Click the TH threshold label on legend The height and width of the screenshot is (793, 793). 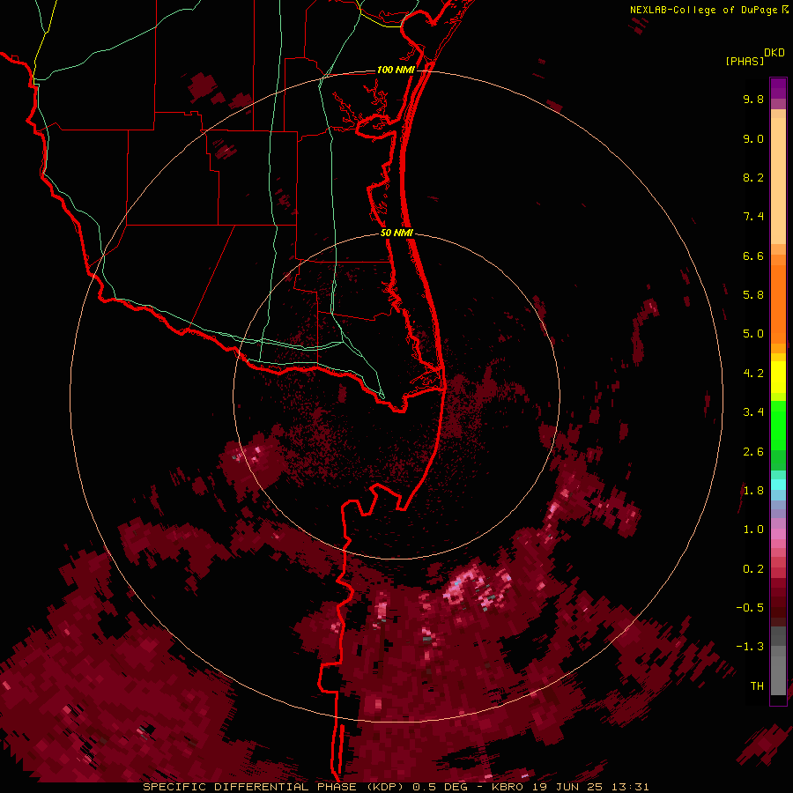coord(757,686)
